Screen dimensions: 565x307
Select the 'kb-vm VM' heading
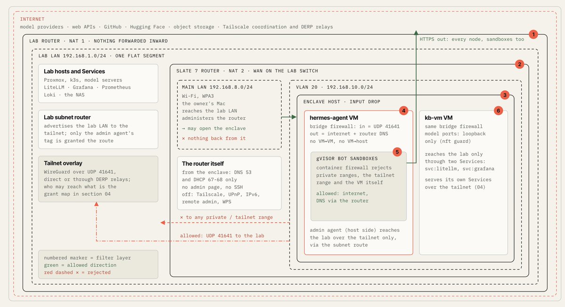(439, 118)
